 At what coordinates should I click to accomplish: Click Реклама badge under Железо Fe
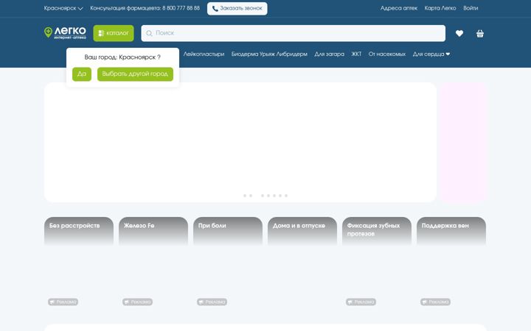tap(137, 302)
